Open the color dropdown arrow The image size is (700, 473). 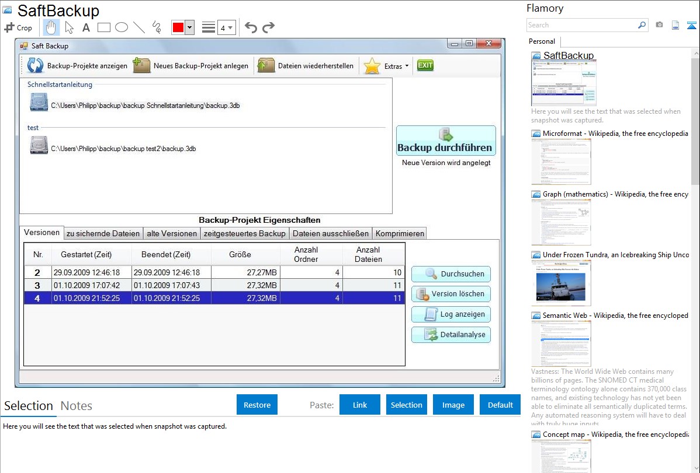190,27
